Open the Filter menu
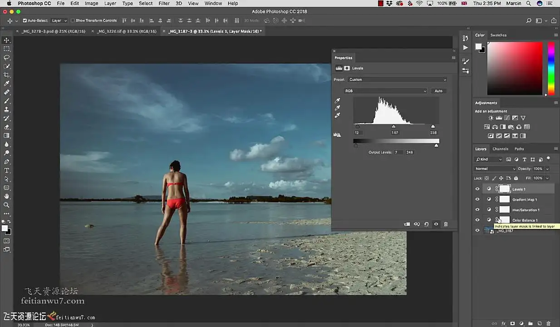The image size is (560, 327). 164,3
